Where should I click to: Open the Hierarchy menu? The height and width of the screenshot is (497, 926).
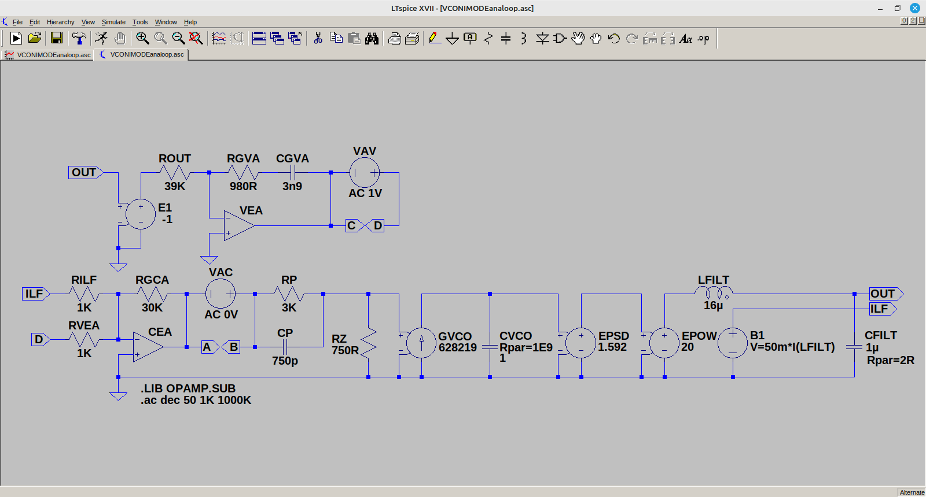coord(60,22)
